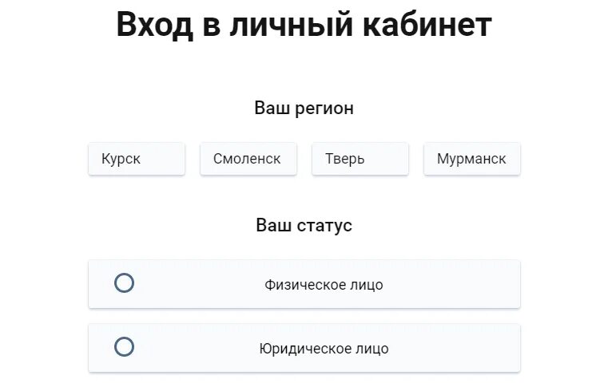Click empty space right of Юридическое лицо text
This screenshot has height=387, width=612.
point(453,349)
